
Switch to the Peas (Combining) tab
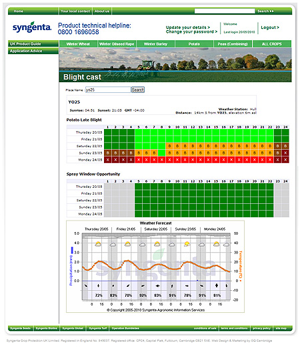[x=233, y=44]
